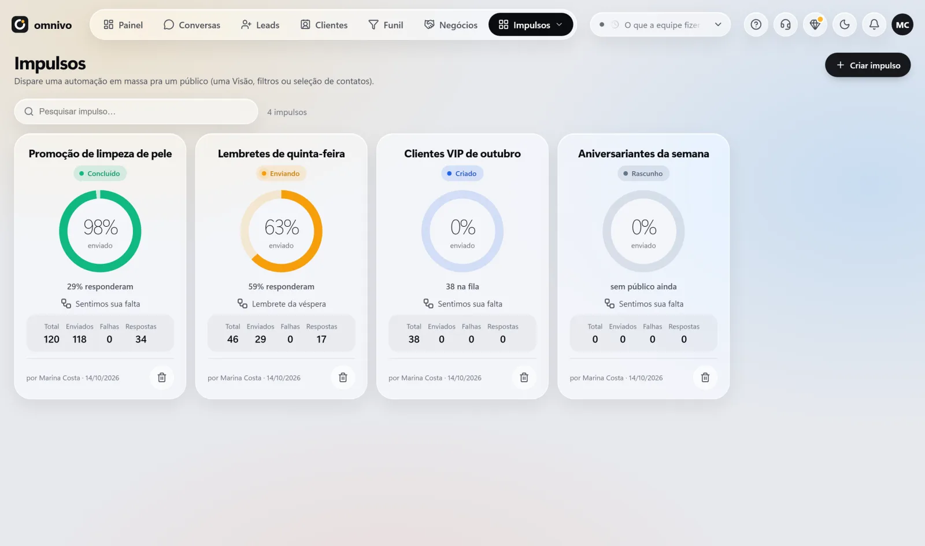Expand the 'O que a equipe' dropdown
The width and height of the screenshot is (925, 546).
pos(660,25)
